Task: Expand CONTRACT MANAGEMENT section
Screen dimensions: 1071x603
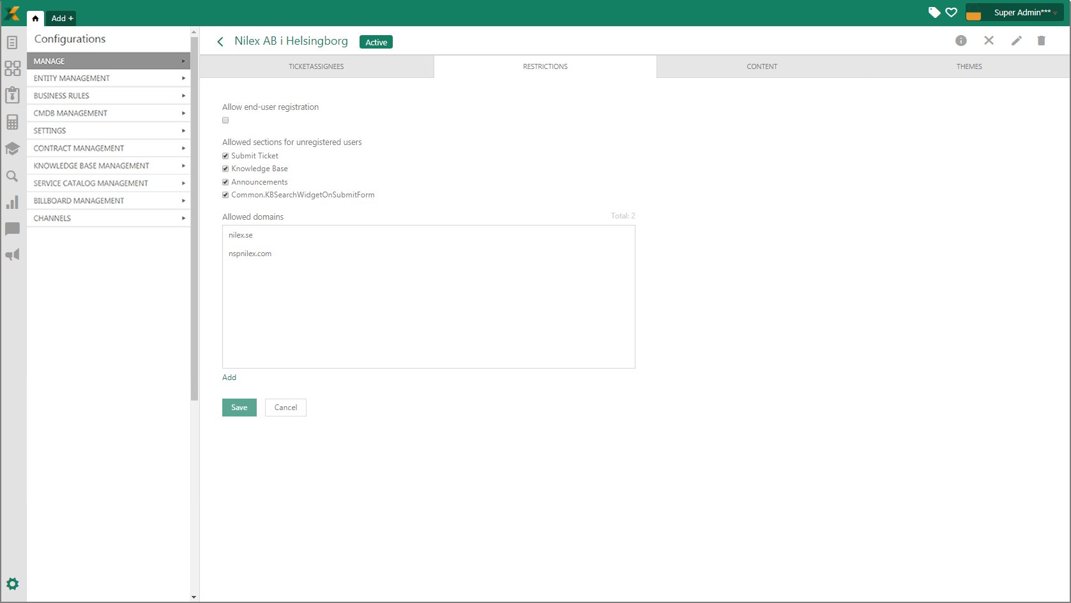Action: (x=109, y=148)
